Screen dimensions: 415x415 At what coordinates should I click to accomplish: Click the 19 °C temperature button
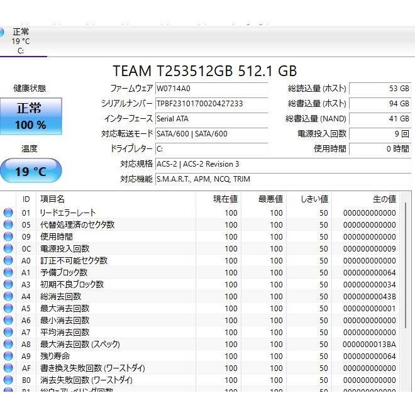[x=31, y=171]
